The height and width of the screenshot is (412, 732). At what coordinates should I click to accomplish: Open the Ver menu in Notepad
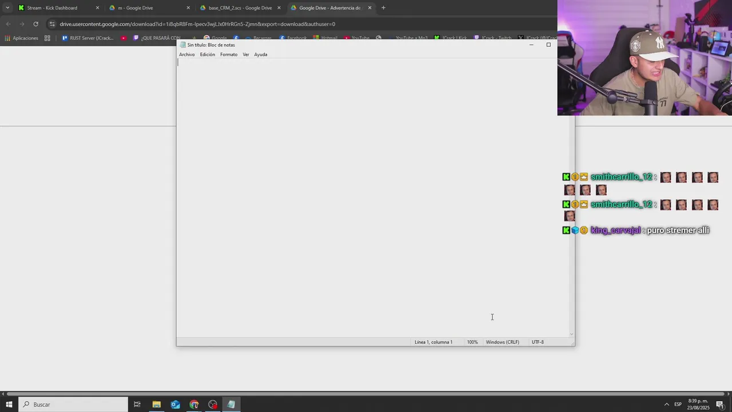pos(245,54)
